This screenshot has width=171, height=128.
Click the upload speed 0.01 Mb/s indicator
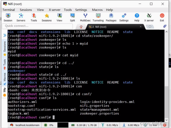click(110, 125)
